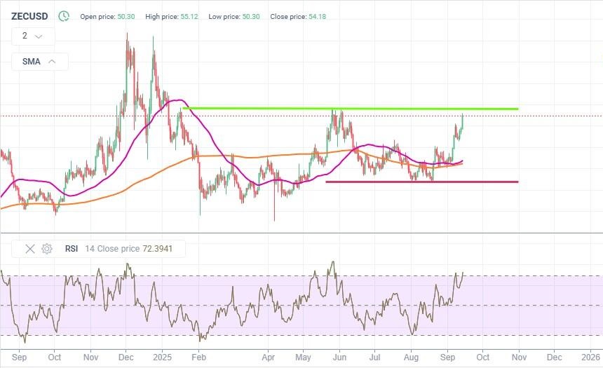Click the Jul label on the time axis
The height and width of the screenshot is (368, 603).
pyautogui.click(x=374, y=356)
